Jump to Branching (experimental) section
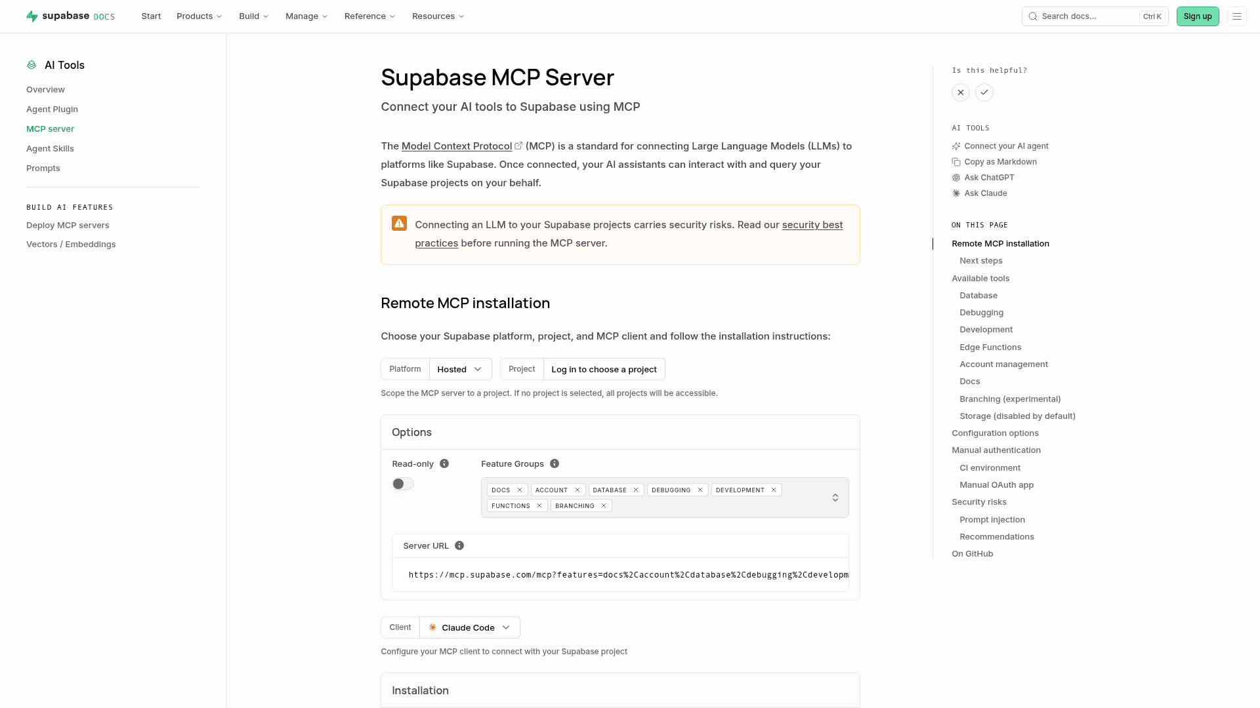 point(1010,399)
